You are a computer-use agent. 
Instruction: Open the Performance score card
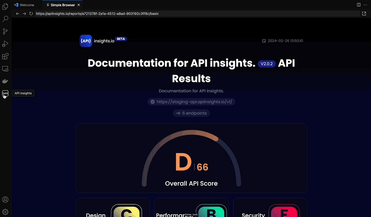click(191, 207)
